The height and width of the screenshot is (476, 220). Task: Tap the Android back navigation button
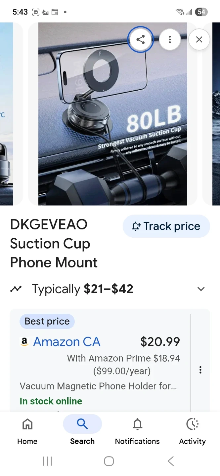point(171,461)
